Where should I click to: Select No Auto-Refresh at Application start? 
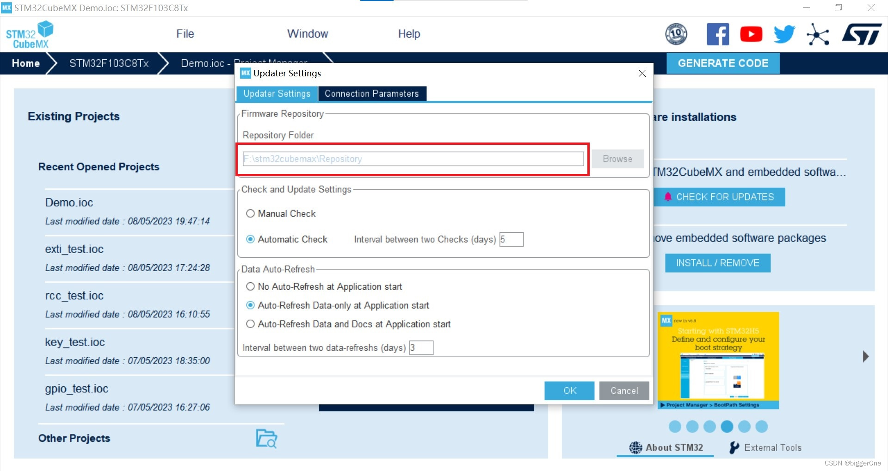250,286
